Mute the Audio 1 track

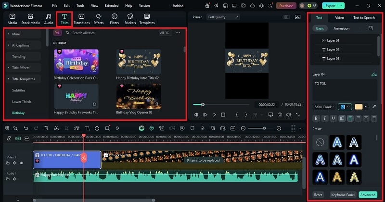tap(15, 179)
